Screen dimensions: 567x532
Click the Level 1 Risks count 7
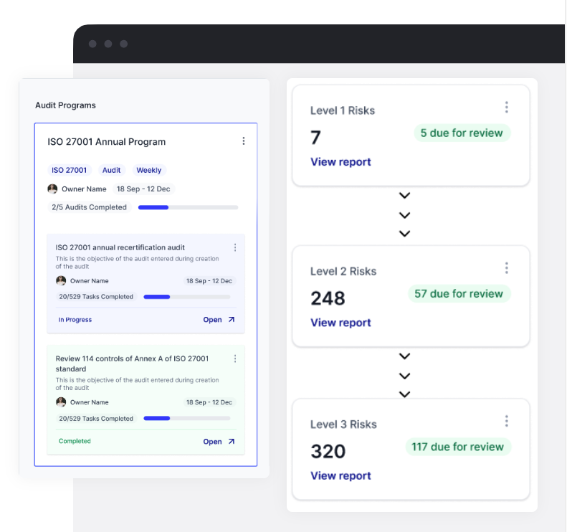(x=315, y=138)
